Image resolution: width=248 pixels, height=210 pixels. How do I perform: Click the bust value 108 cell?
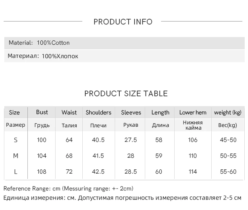[42, 172]
